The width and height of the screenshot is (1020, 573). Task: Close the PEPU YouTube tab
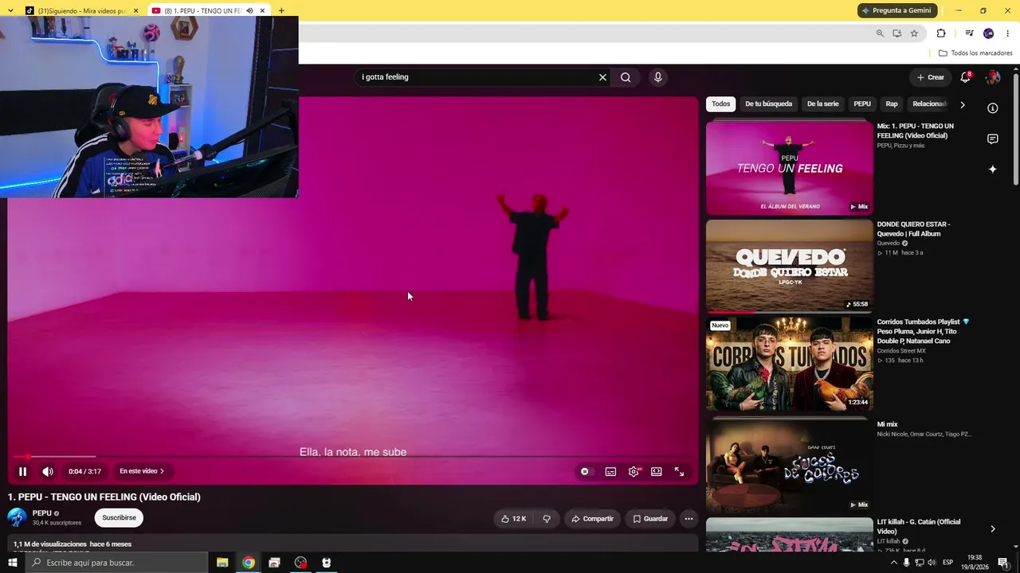tap(262, 11)
